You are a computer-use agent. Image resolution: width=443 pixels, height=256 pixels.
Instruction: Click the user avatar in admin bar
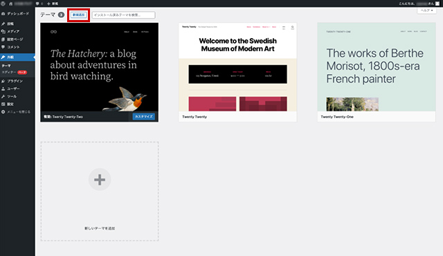coord(437,3)
